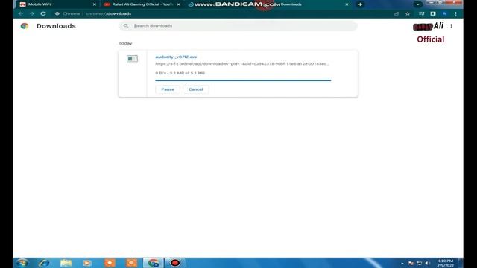Click the Chrome site info icon in address bar
This screenshot has width=477, height=268.
(x=57, y=13)
